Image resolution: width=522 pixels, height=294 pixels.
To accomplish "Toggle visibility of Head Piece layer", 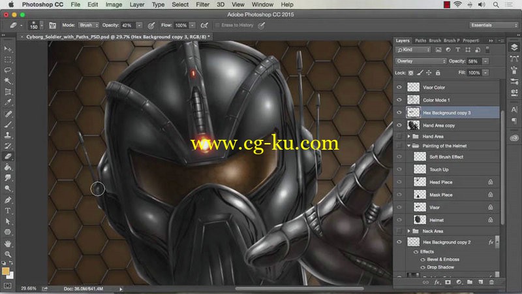I will pos(399,182).
